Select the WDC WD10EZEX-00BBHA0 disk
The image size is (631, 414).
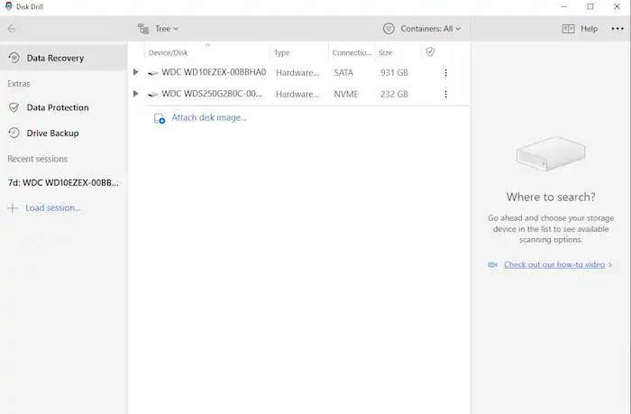pyautogui.click(x=214, y=72)
